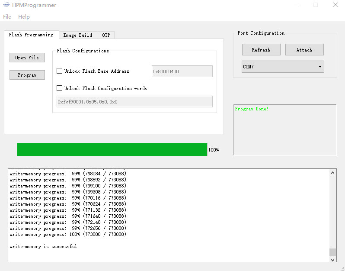Image resolution: width=345 pixels, height=271 pixels.
Task: Click the Program button
Action: click(x=27, y=75)
